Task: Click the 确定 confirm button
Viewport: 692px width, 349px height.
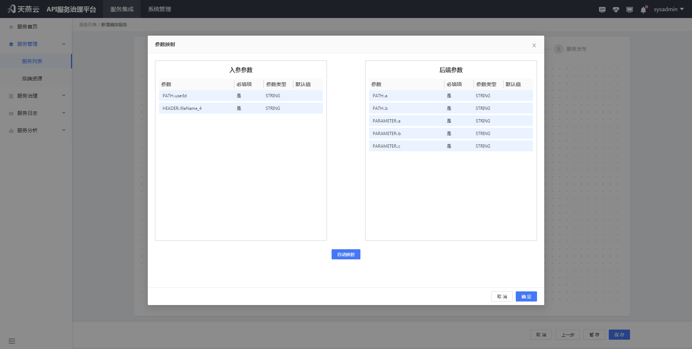Action: [x=526, y=296]
